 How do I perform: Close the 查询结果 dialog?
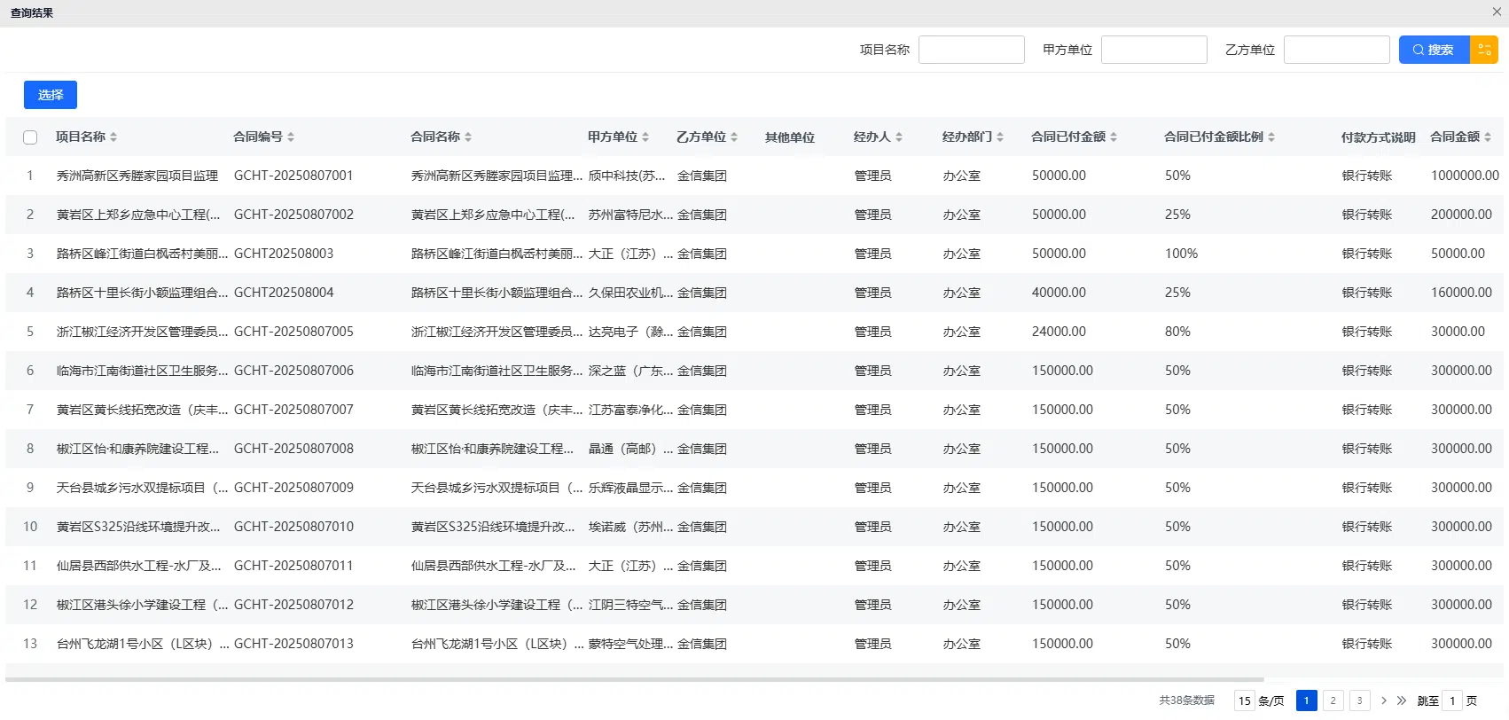tap(1497, 12)
